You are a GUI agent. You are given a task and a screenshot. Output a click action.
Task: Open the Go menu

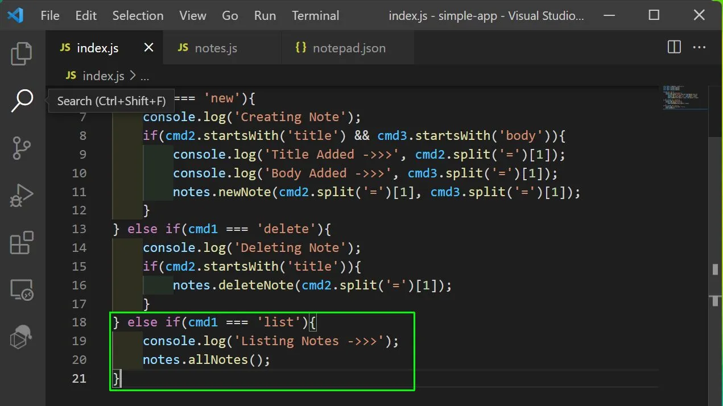(x=230, y=15)
